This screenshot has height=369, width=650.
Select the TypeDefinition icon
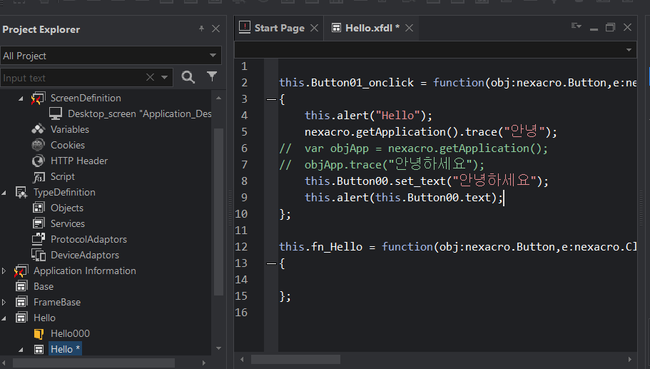point(21,192)
